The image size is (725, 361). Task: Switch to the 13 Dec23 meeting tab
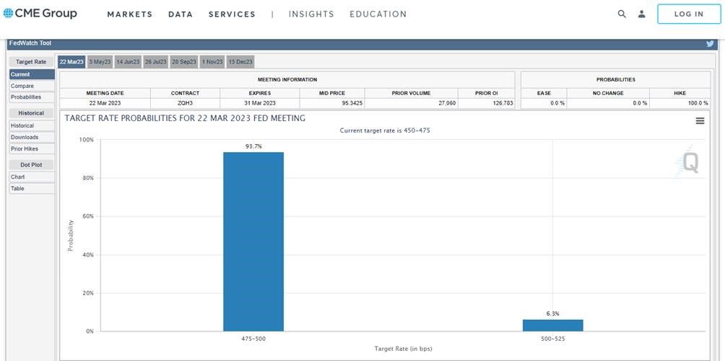click(240, 62)
